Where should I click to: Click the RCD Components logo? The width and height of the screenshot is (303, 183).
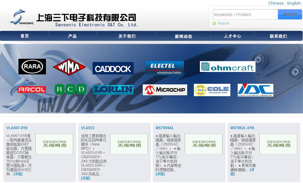point(70,89)
